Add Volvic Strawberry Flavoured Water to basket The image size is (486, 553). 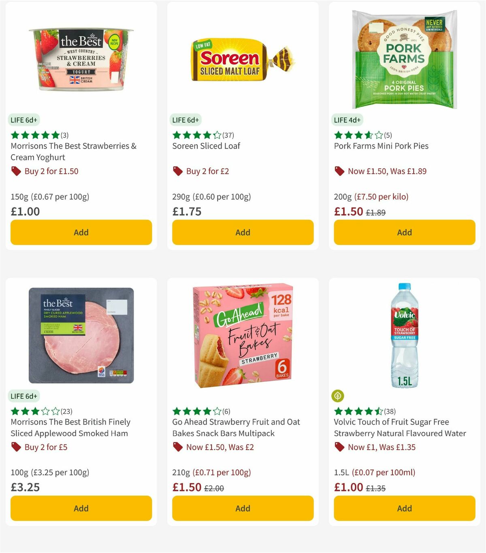click(404, 508)
